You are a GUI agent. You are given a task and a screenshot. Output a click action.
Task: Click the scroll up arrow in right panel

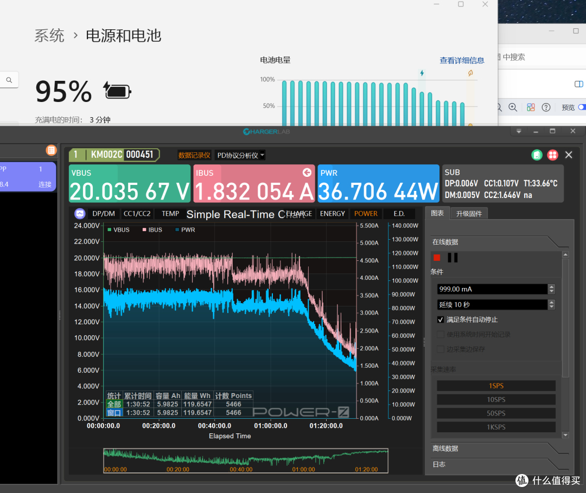tap(565, 255)
